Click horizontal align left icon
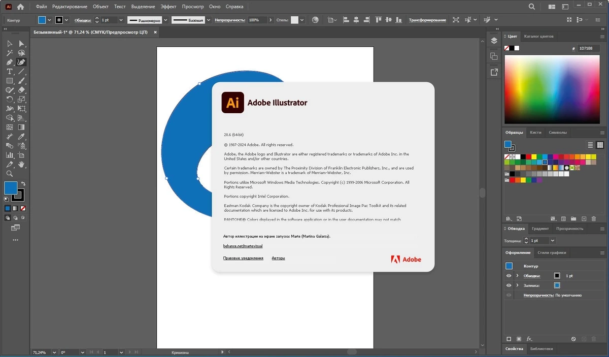Viewport: 609px width, 357px height. (347, 20)
